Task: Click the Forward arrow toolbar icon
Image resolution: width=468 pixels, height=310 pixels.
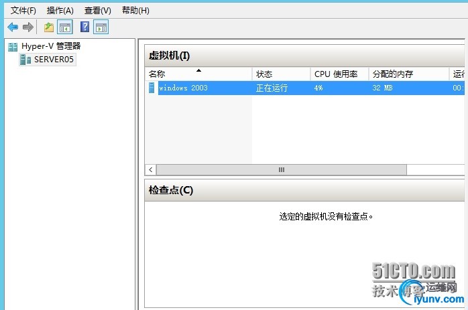Action: point(28,27)
